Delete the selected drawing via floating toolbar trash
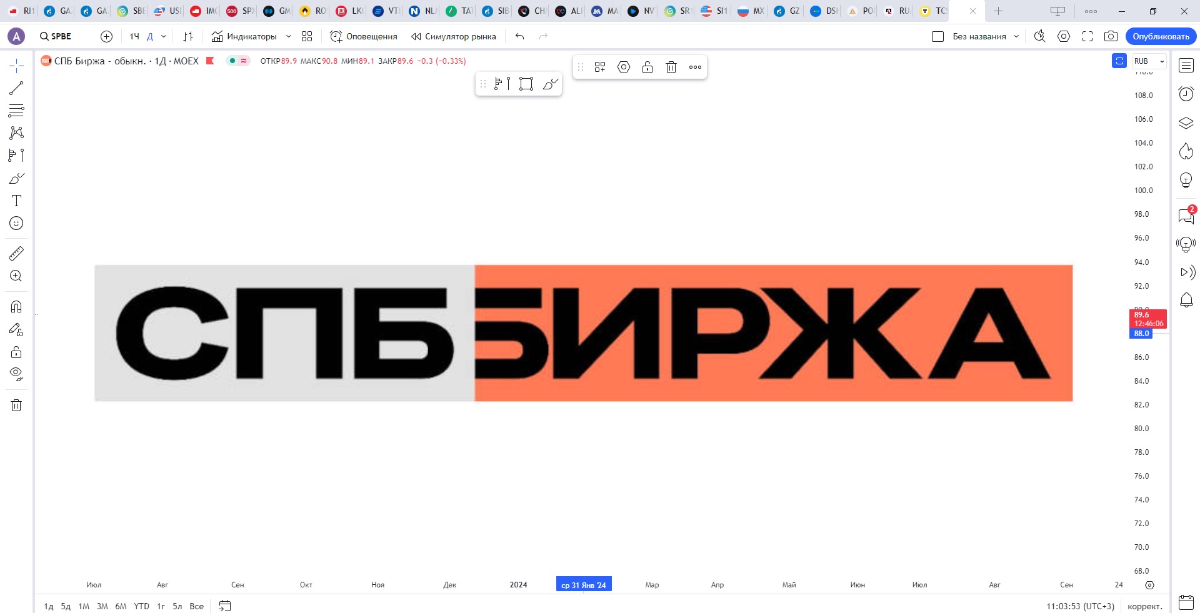1200x613 pixels. (671, 67)
